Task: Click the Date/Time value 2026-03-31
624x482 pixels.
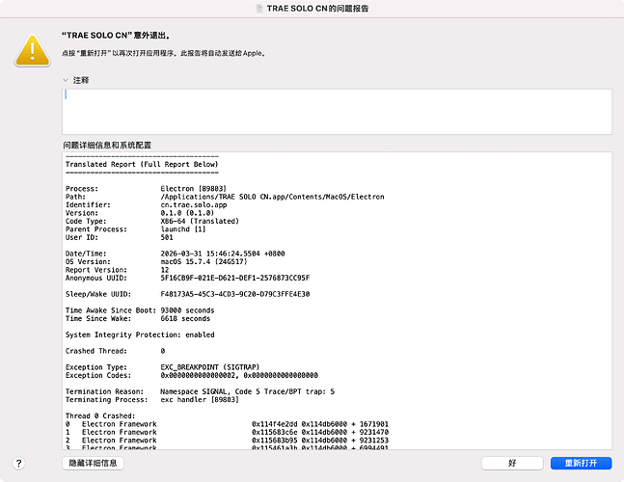Action: [x=223, y=254]
